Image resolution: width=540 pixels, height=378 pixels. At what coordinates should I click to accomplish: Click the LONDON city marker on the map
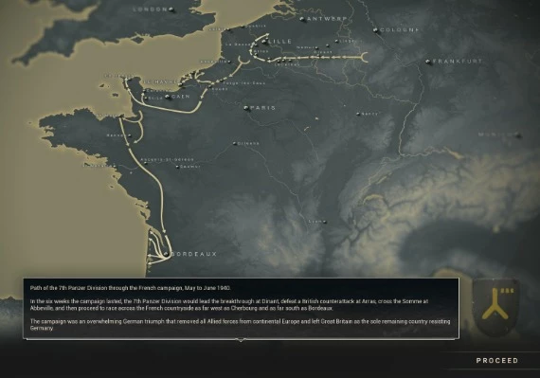click(x=171, y=9)
